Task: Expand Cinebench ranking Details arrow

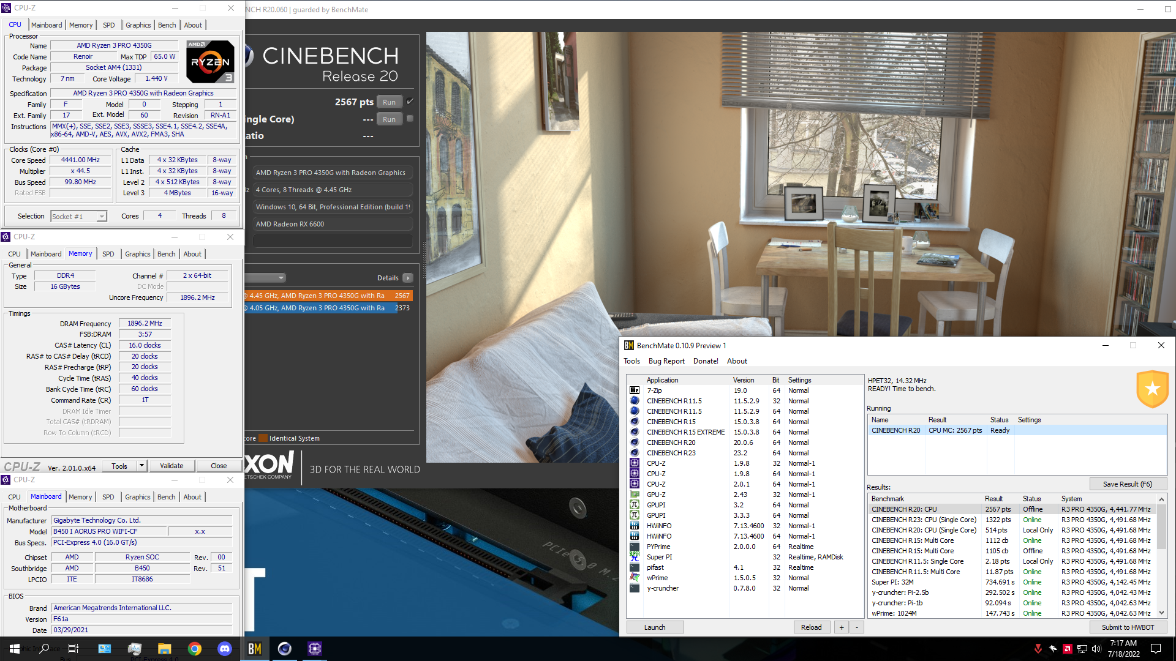Action: click(x=408, y=278)
